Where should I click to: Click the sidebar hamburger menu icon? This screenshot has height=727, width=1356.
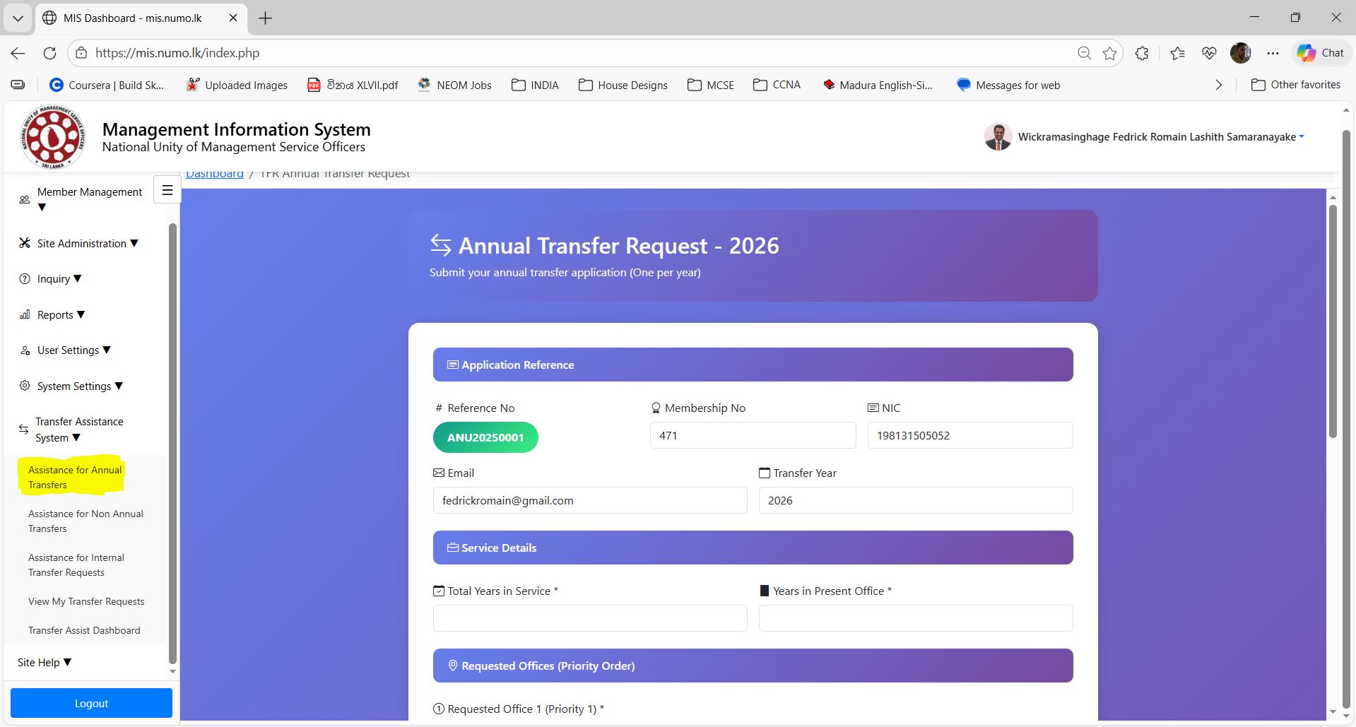point(167,189)
